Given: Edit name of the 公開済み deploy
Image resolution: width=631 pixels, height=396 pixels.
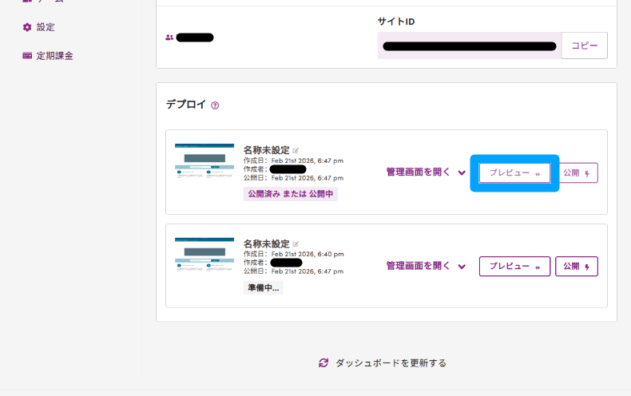Looking at the screenshot, I should point(296,151).
